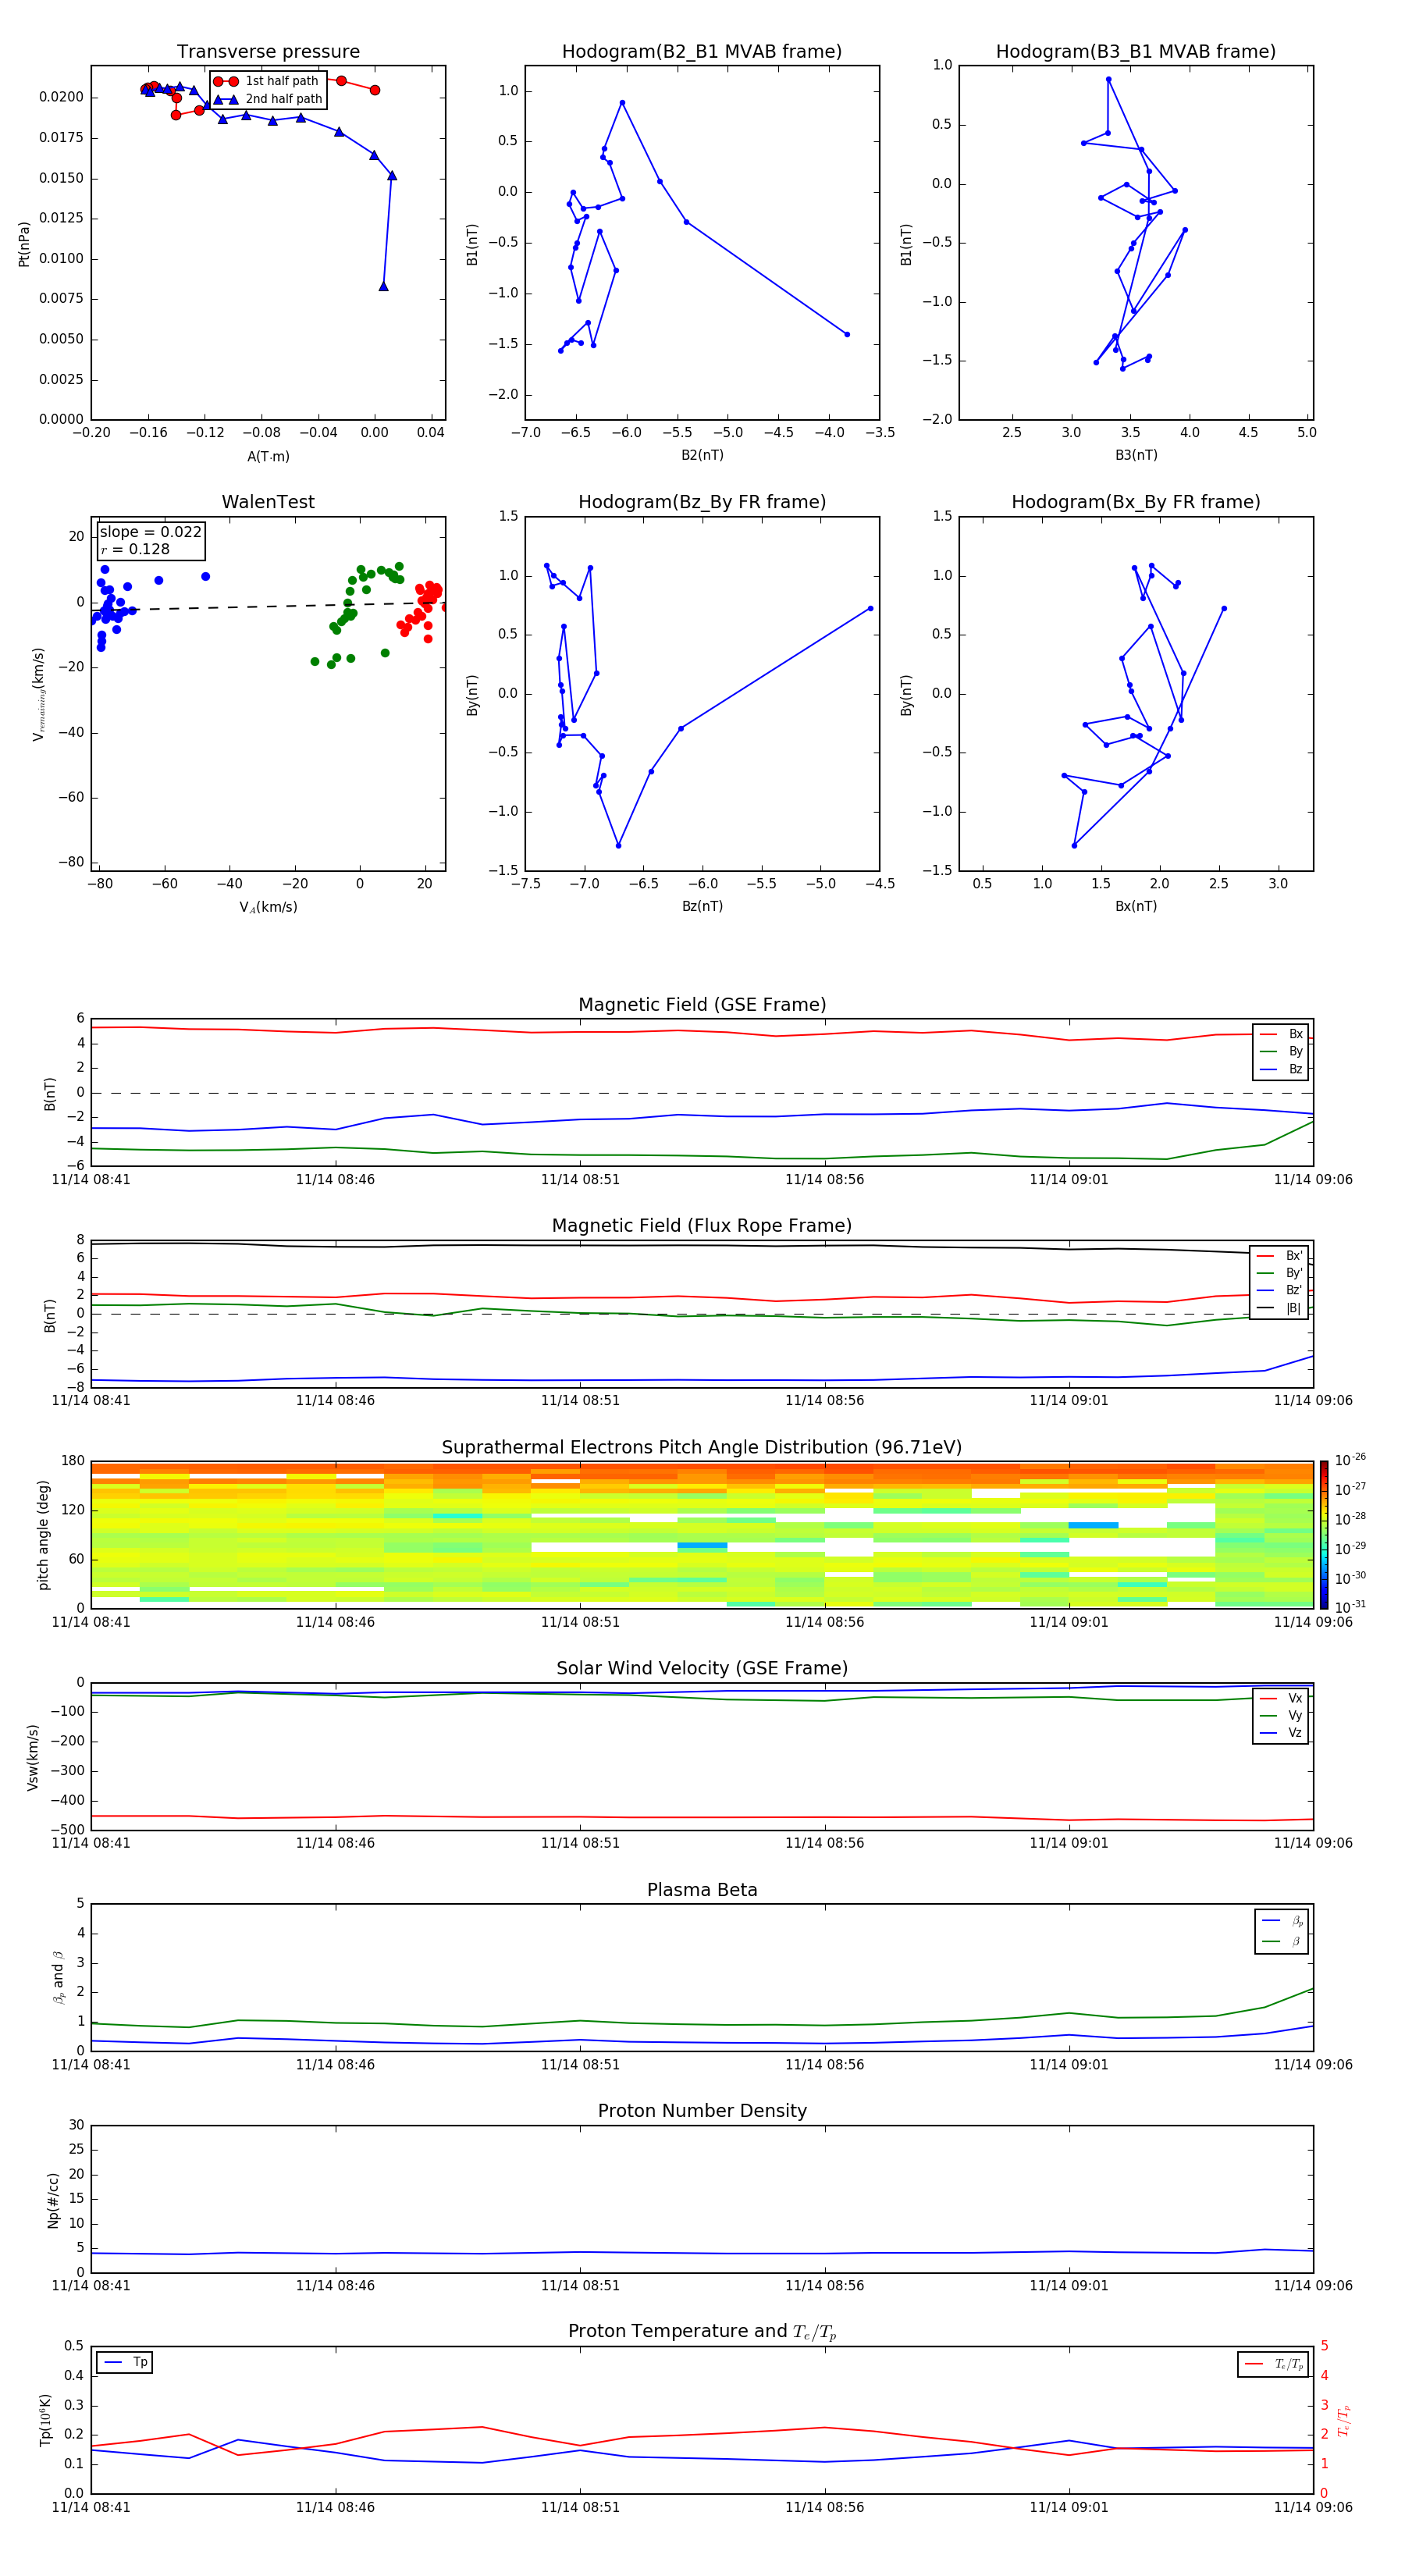Click the pitch angle spectrogram heatmap
This screenshot has width=1405, height=2576.
click(x=702, y=1534)
